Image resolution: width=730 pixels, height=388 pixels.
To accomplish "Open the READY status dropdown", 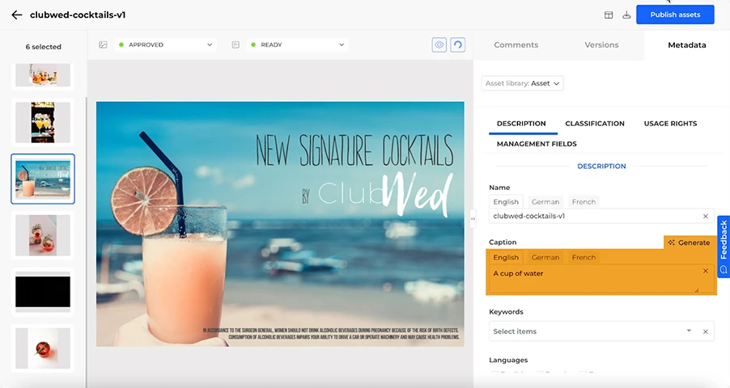I will click(298, 44).
